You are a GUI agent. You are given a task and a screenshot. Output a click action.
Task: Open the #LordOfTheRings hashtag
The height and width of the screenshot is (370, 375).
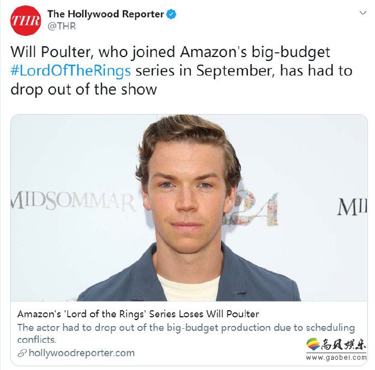coord(71,71)
